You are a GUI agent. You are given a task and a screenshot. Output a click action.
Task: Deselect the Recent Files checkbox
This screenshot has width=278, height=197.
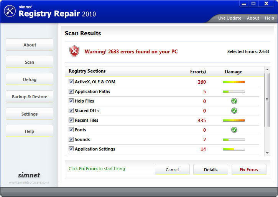(71, 120)
